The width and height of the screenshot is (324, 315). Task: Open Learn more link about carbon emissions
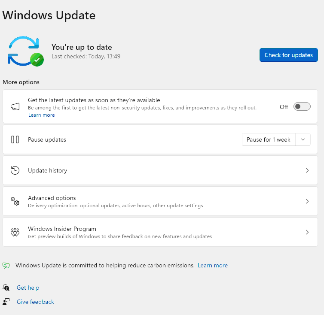point(213,265)
